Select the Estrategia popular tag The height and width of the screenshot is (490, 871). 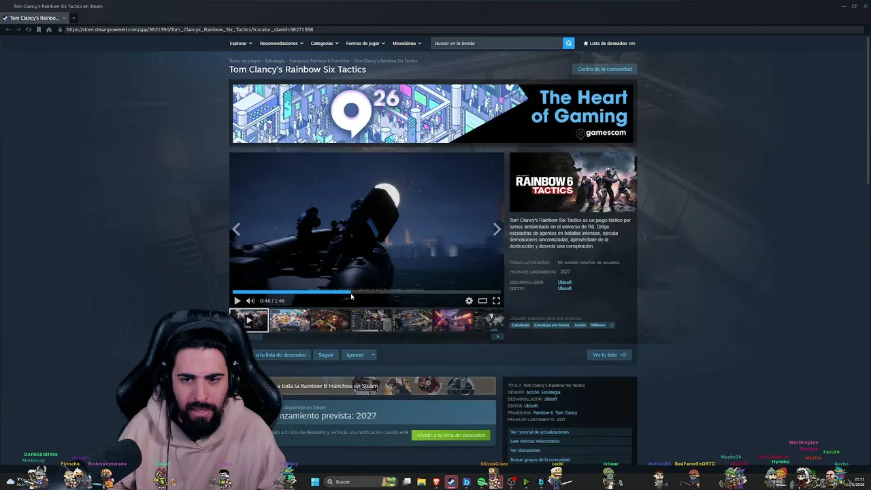pyautogui.click(x=521, y=325)
